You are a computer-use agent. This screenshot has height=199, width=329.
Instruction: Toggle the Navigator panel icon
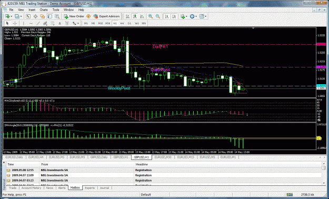click(43, 16)
